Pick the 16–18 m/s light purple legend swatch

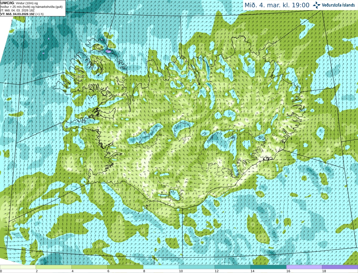point(304,267)
